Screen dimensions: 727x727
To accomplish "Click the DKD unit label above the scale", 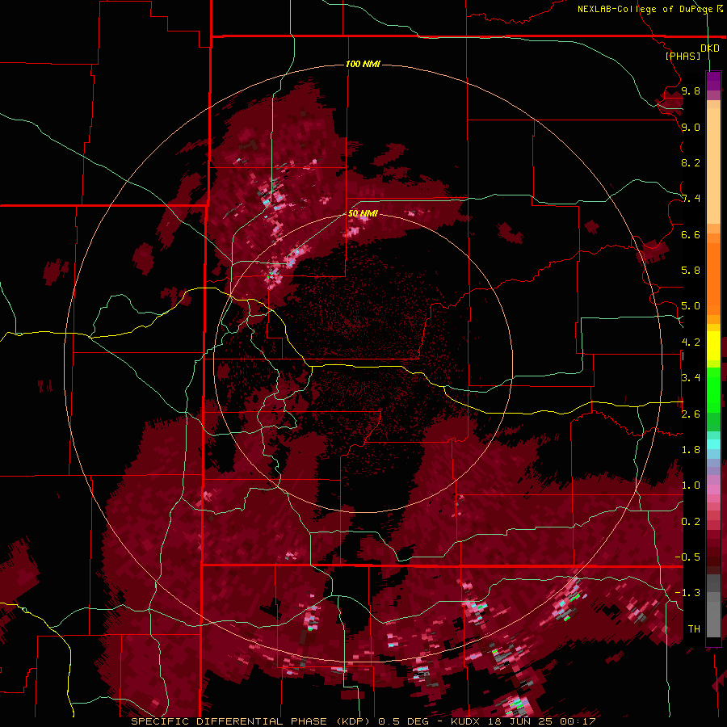I will (710, 48).
